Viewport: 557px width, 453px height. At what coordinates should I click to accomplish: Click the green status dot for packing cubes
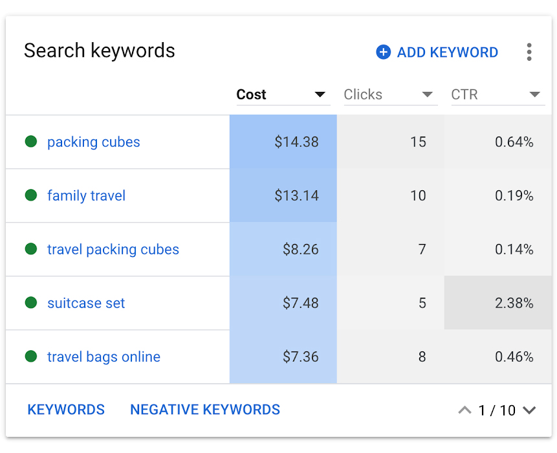[31, 142]
